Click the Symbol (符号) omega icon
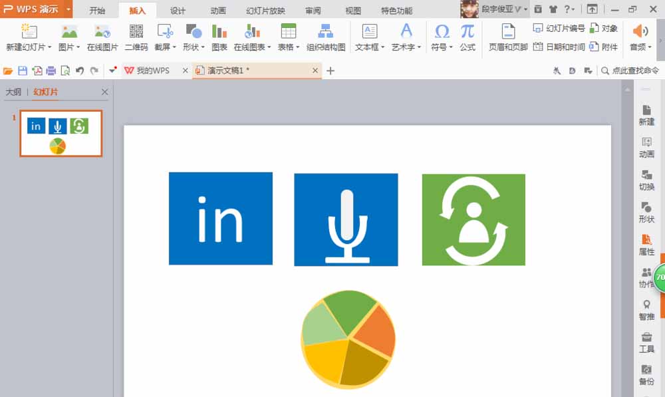665x397 pixels. [x=442, y=31]
